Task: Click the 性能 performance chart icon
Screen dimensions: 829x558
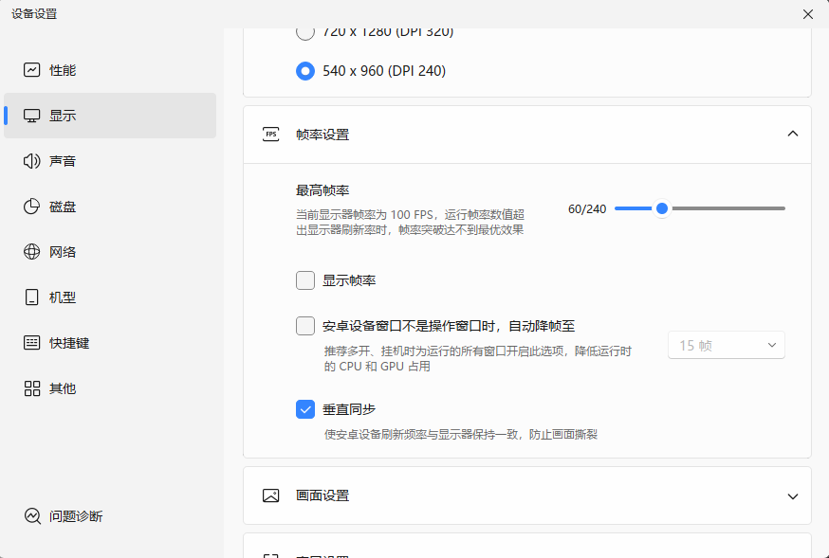Action: click(x=32, y=70)
